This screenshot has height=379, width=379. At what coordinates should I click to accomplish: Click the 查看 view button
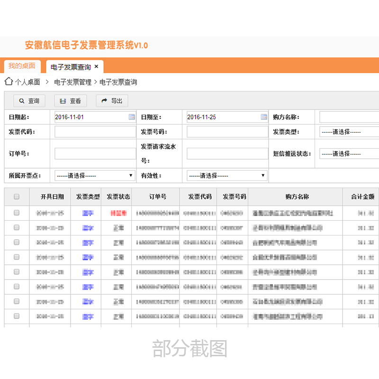pos(70,101)
